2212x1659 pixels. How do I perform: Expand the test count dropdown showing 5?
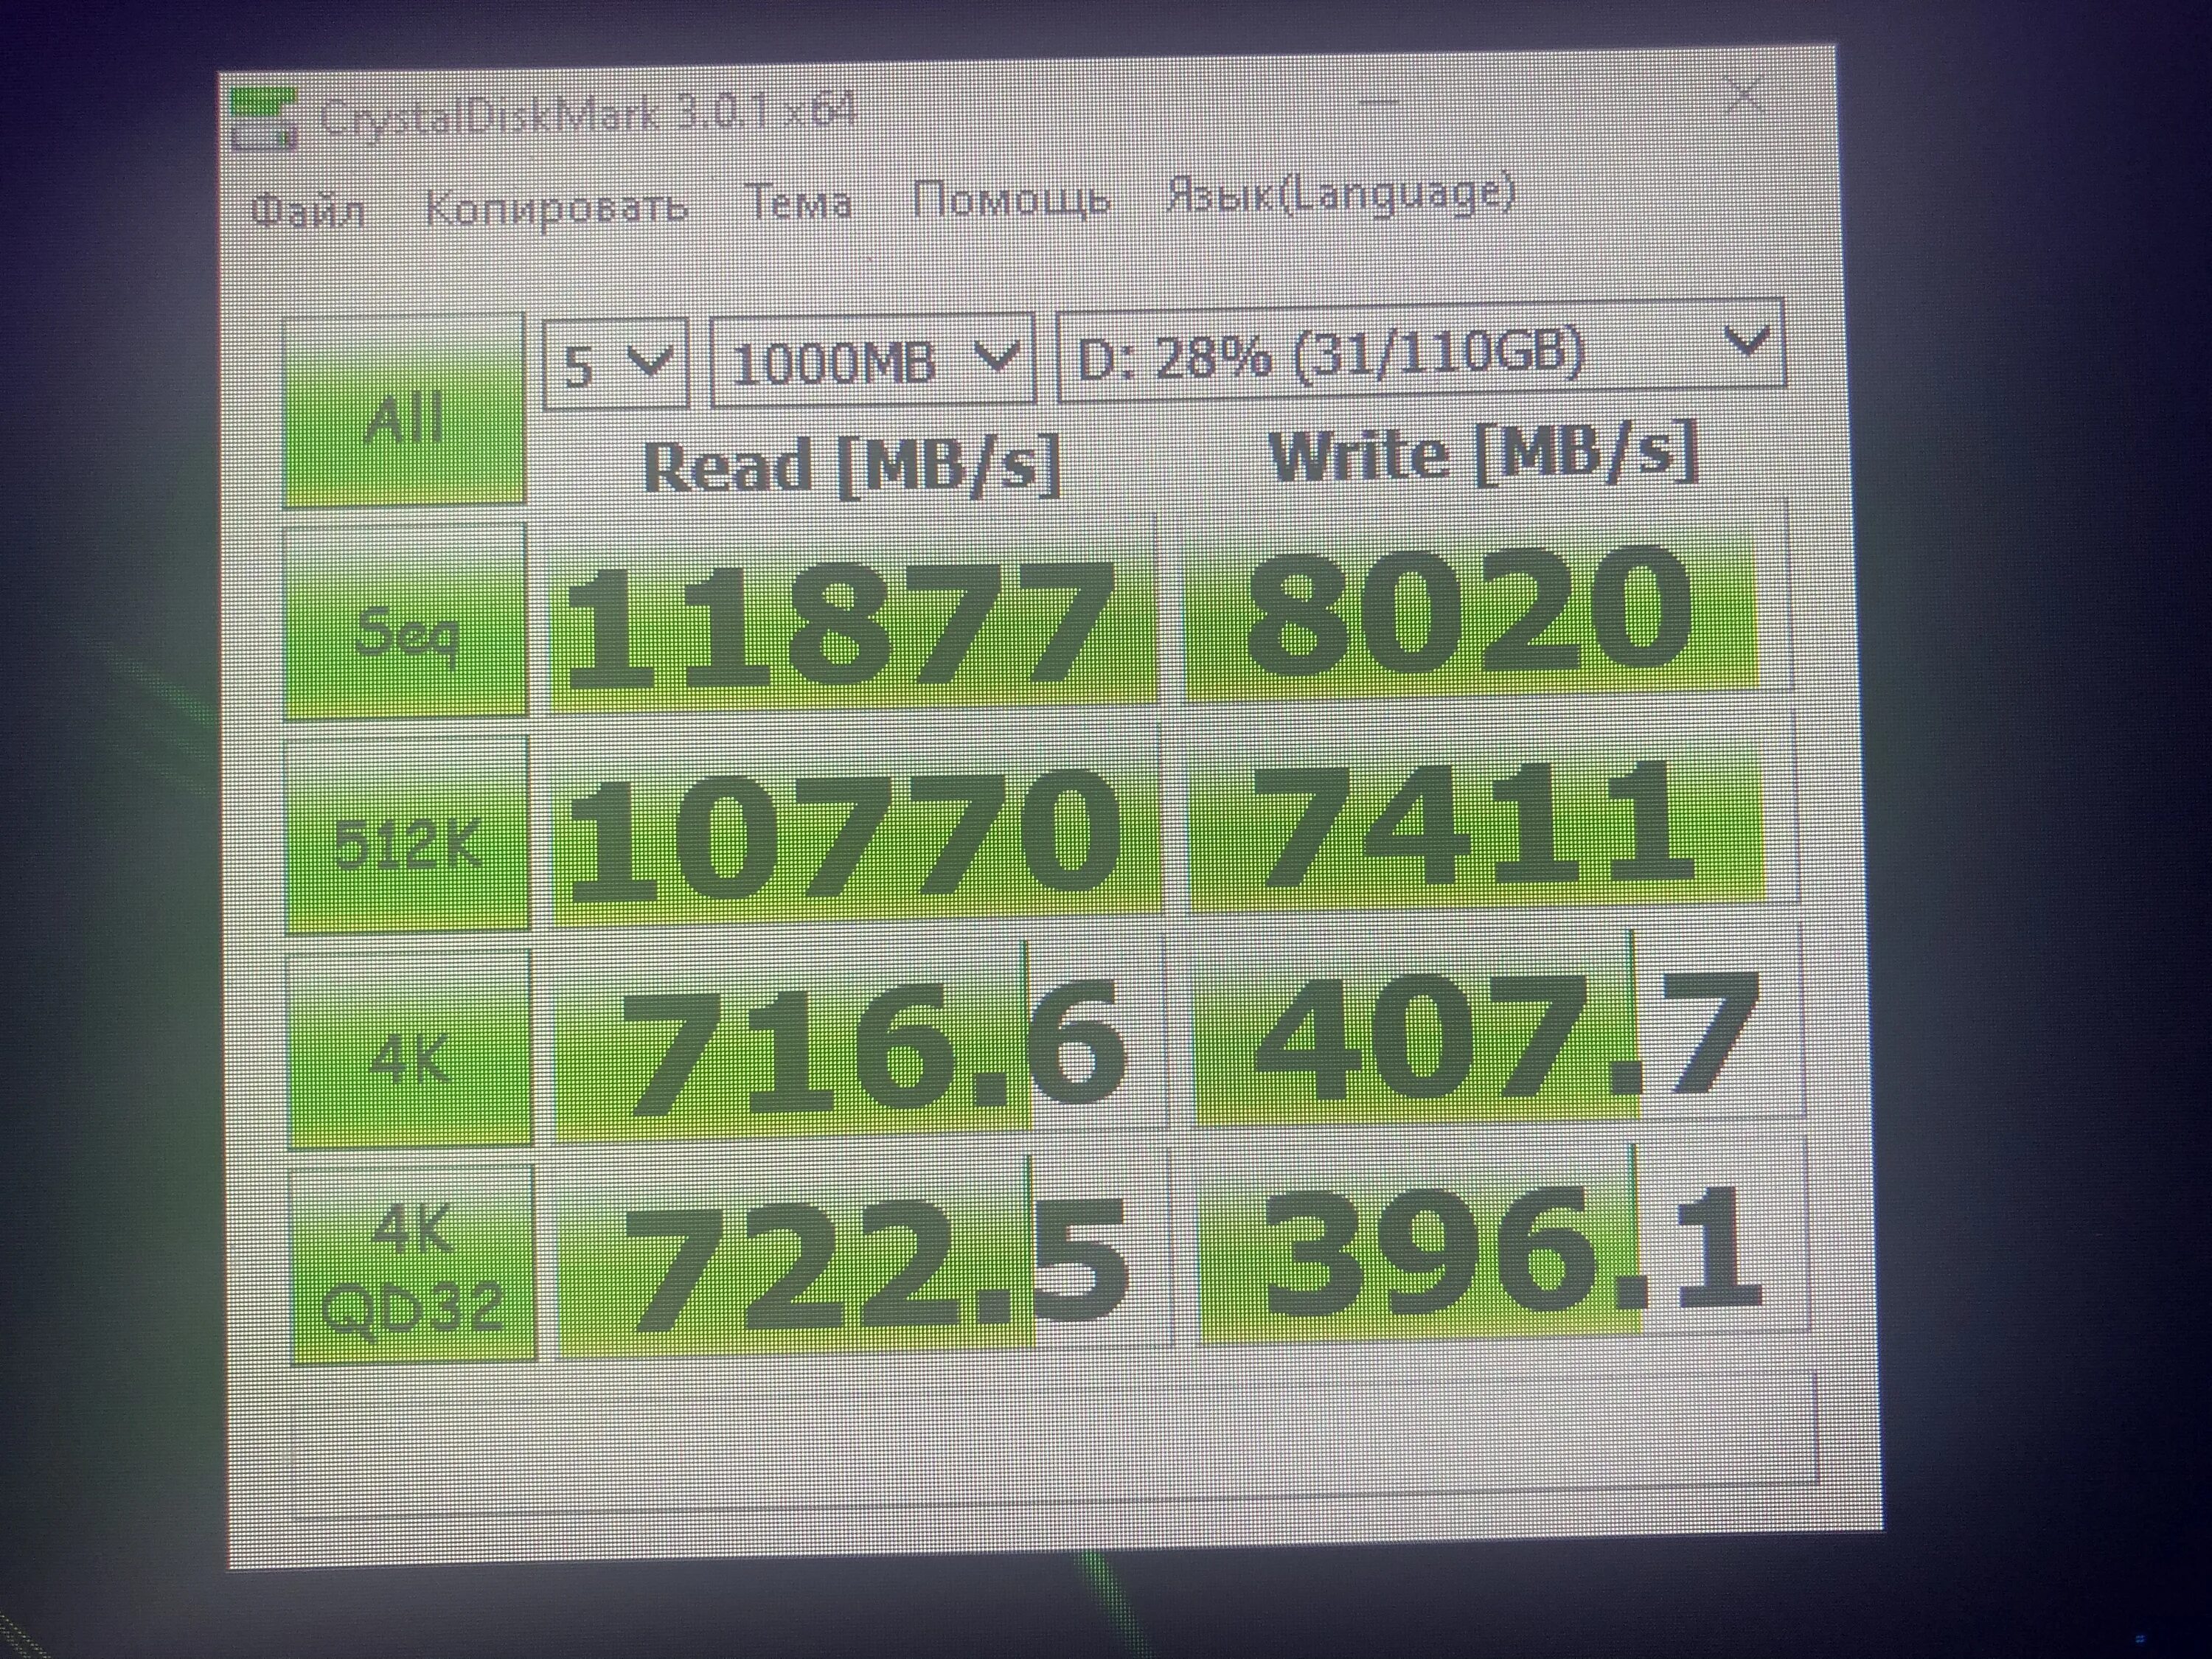(x=615, y=364)
